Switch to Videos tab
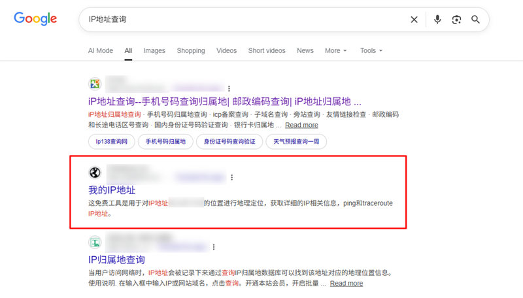Screen dimensions: 523x298 (x=226, y=51)
